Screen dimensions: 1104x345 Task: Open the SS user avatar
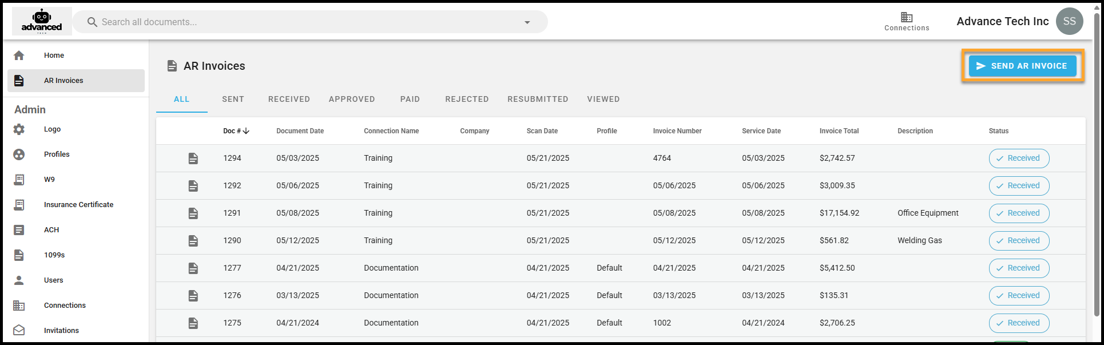[1069, 21]
